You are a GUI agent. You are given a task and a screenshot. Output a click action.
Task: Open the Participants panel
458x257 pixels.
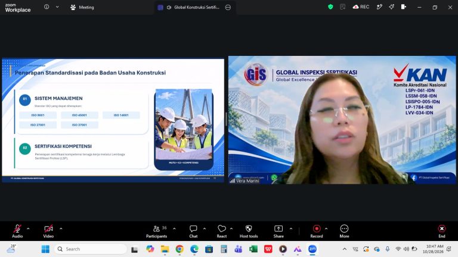(157, 231)
